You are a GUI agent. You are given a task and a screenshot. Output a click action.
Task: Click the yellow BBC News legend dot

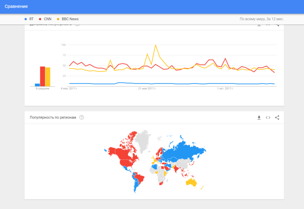58,19
